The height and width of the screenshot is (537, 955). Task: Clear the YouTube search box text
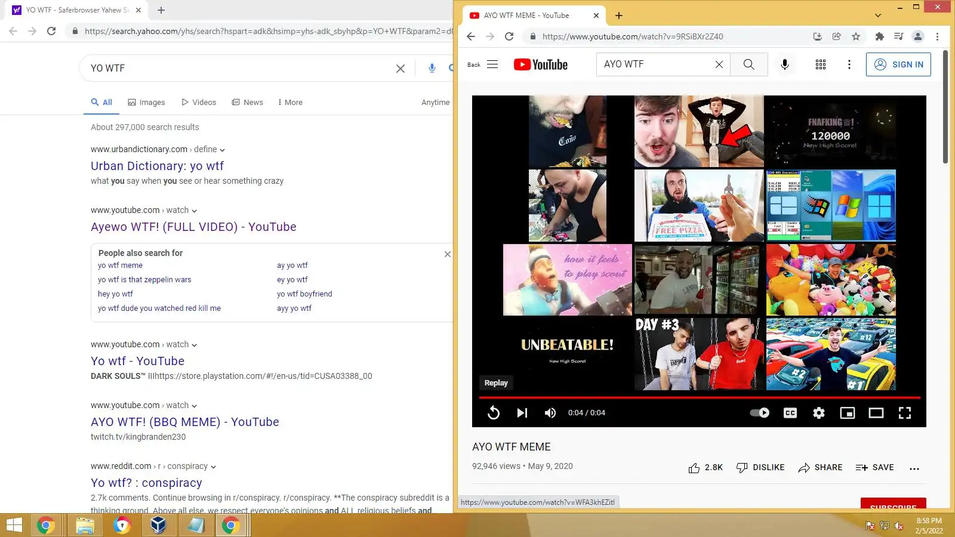tap(719, 64)
